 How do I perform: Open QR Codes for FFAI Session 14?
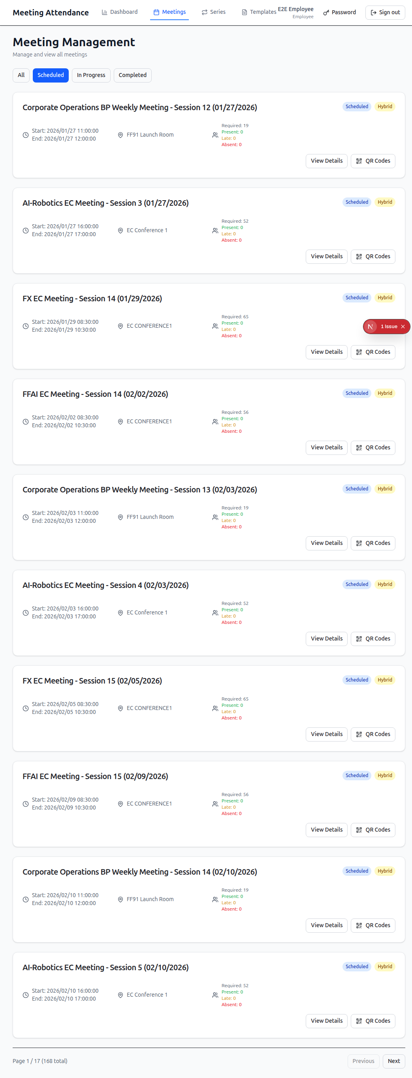click(x=372, y=448)
